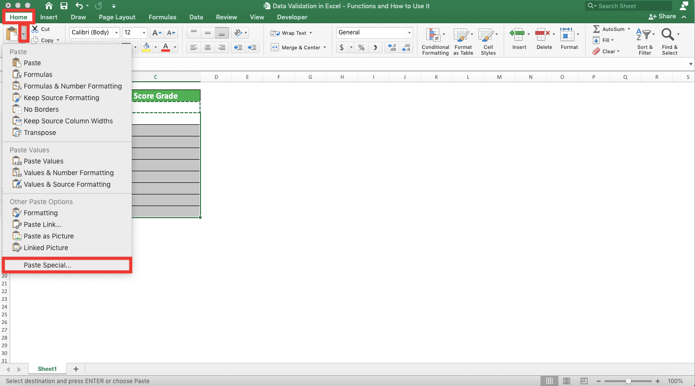Apply comma style number format

[375, 47]
